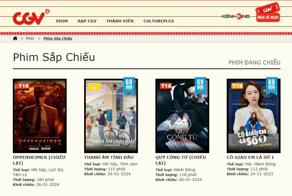Click the red MUA VÉ NGAY ticket icon
The image size is (292, 196).
click(268, 15)
